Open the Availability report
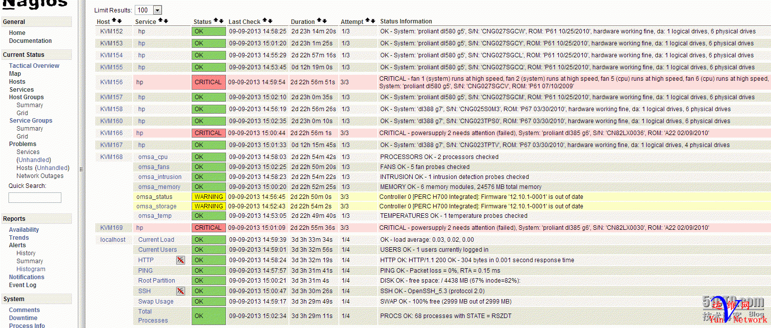The image size is (771, 328). 24,230
